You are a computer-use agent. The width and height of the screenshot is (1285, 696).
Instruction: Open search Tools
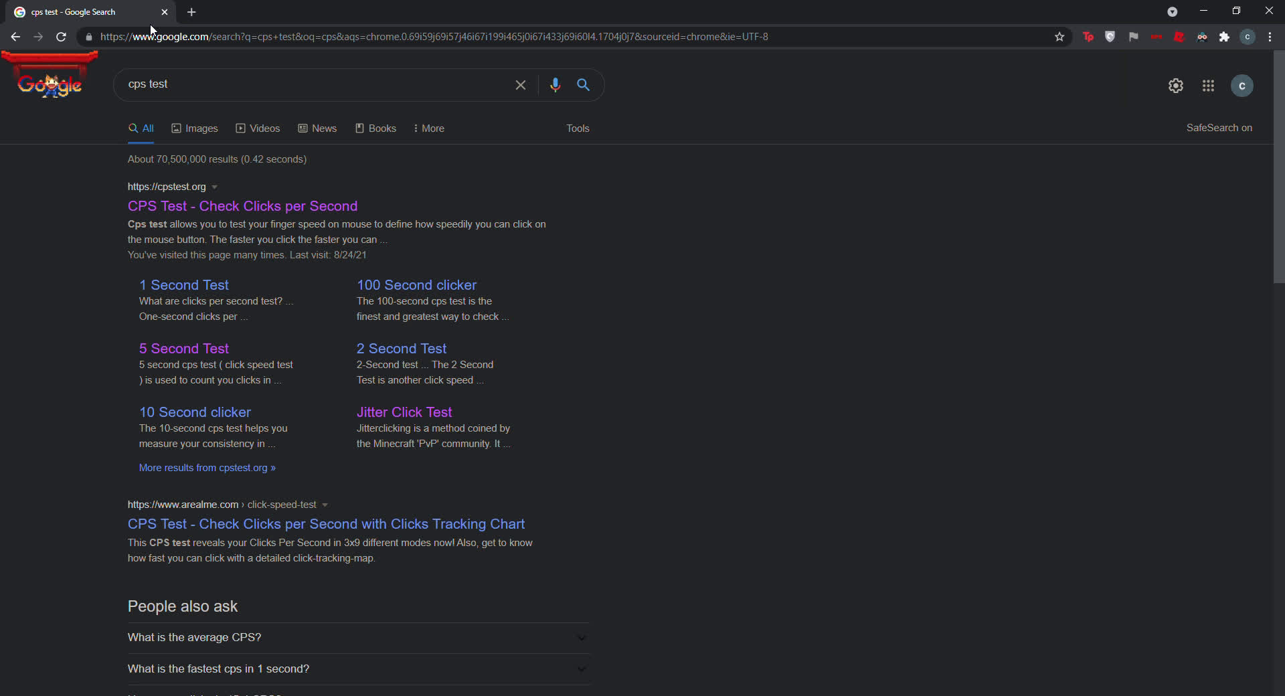point(578,128)
